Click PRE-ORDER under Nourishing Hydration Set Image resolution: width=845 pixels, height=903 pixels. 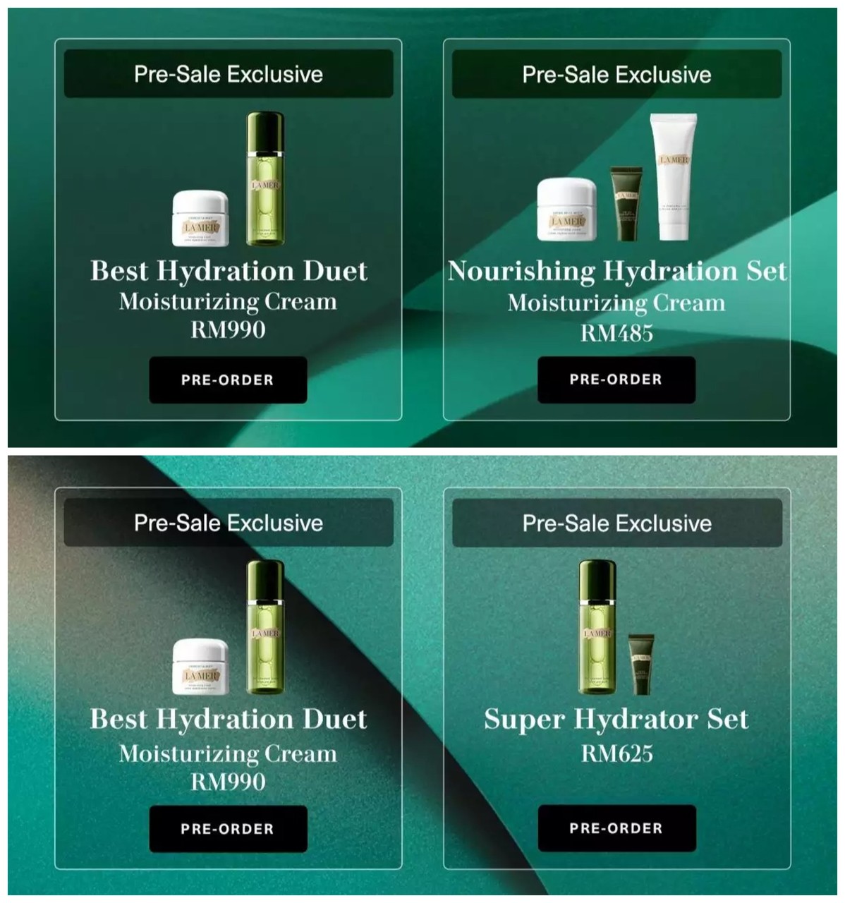[616, 380]
